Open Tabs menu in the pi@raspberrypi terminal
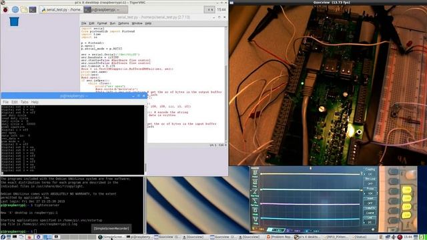Screen dimensions: 427x240 (24, 102)
